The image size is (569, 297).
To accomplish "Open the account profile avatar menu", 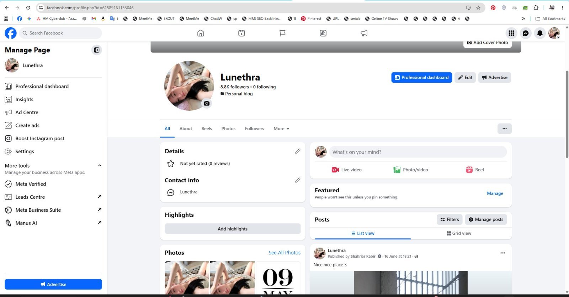I will click(x=554, y=33).
